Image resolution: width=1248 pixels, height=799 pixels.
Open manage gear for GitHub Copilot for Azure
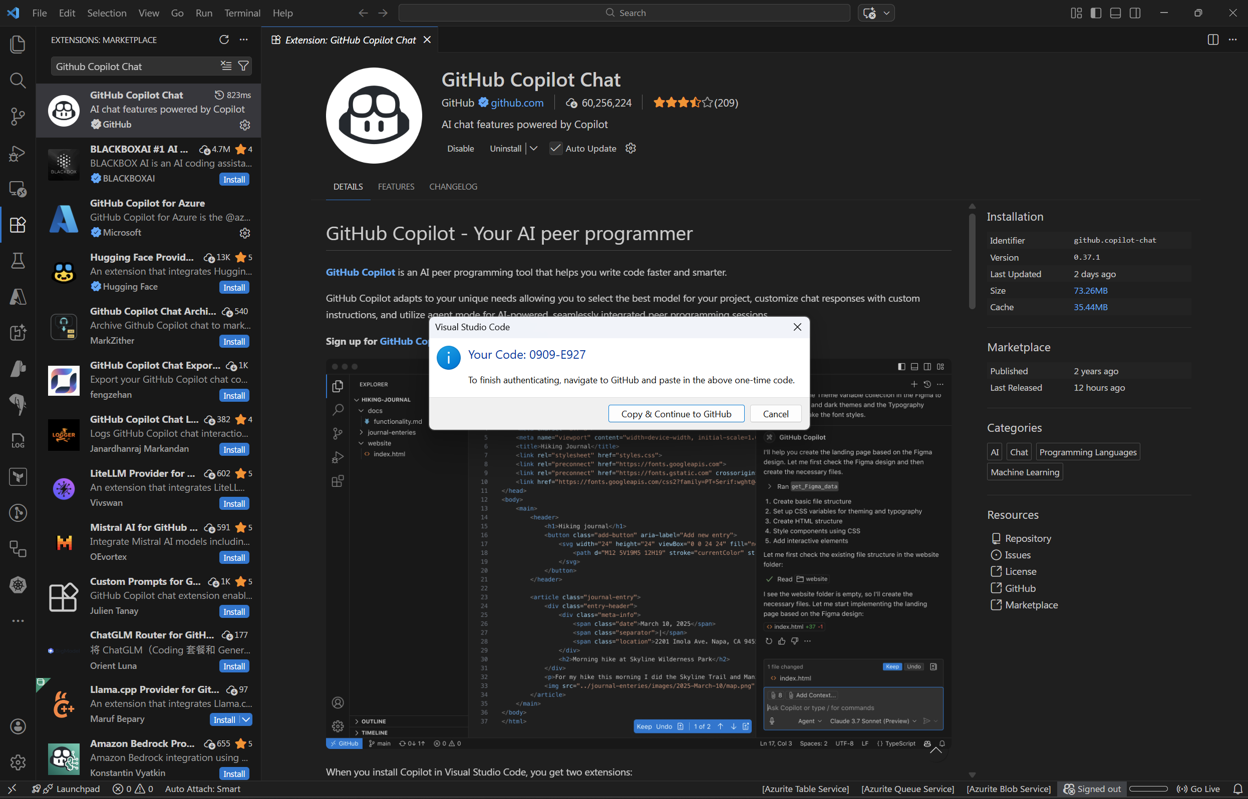[x=244, y=233]
